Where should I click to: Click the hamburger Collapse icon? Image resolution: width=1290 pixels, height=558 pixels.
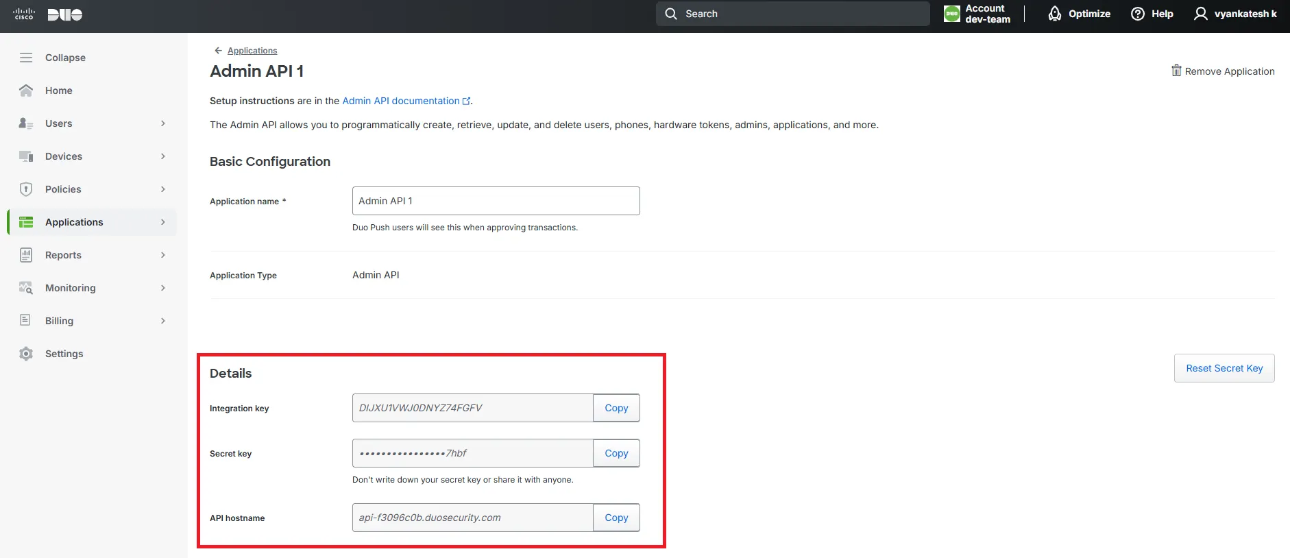[26, 58]
